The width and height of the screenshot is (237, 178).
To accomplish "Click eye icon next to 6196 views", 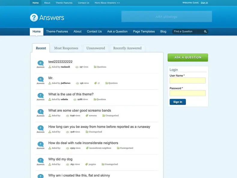I will point(68,116).
